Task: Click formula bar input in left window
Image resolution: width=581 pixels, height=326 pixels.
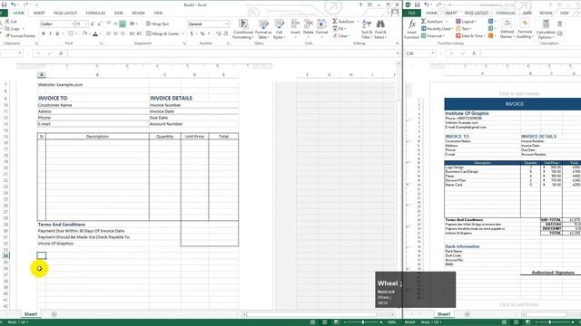Action: point(231,53)
